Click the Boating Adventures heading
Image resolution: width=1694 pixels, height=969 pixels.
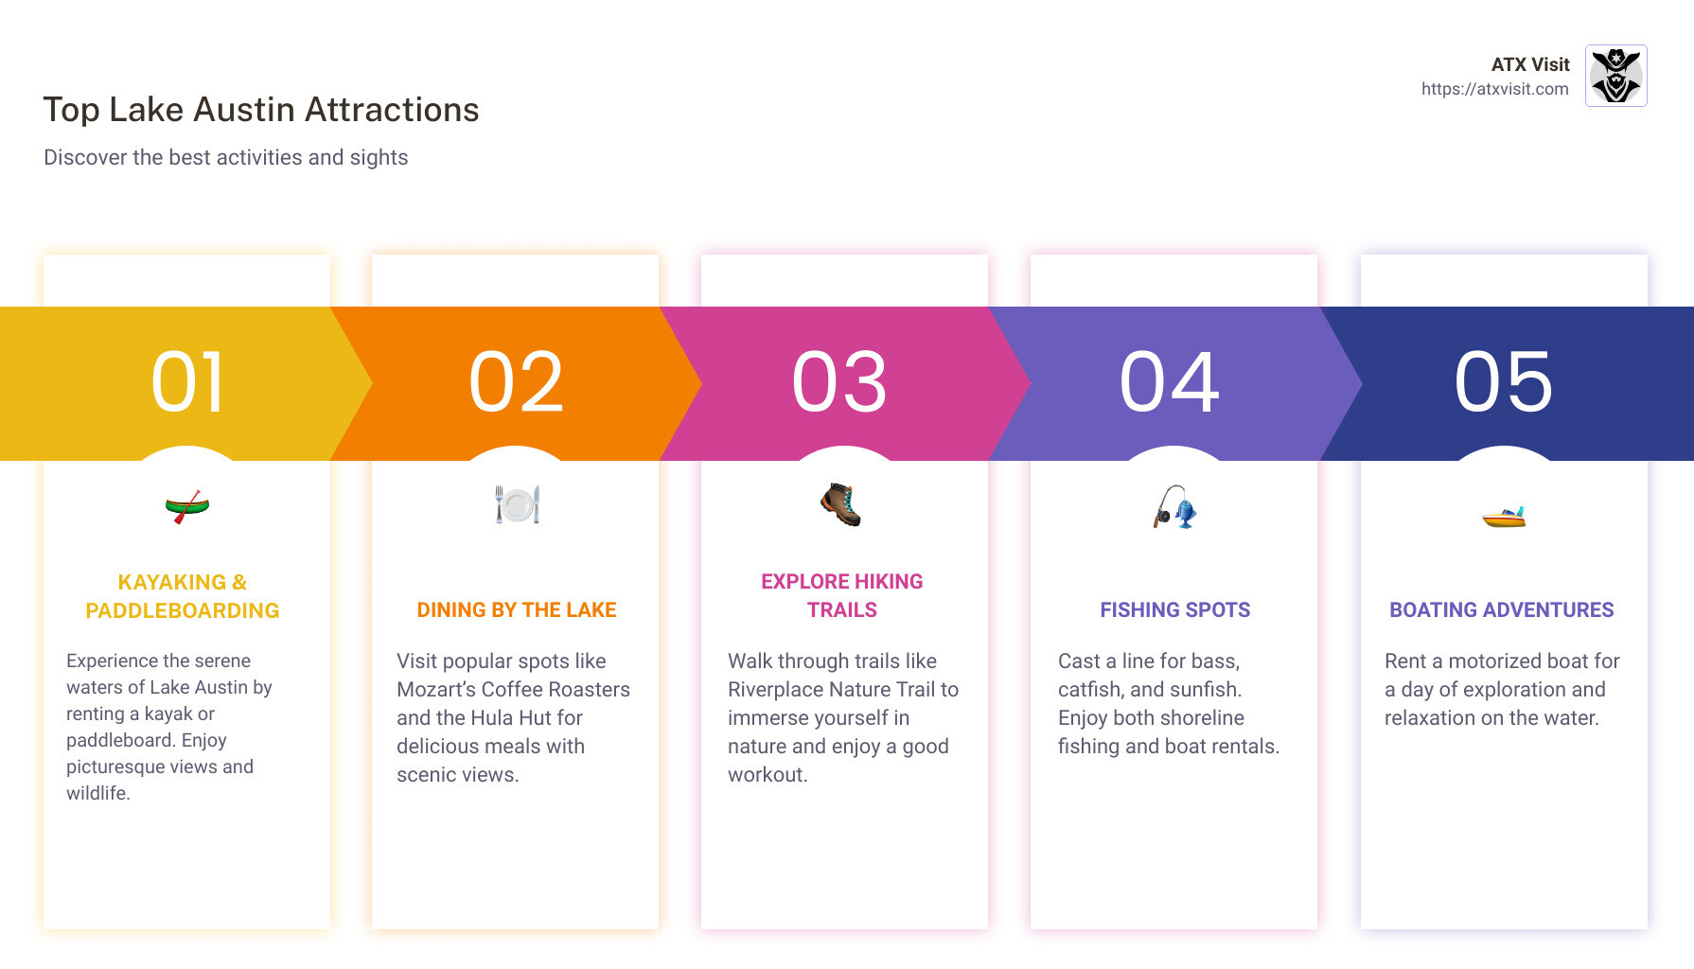pyautogui.click(x=1501, y=610)
